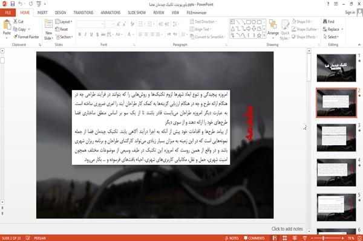This screenshot has height=241, width=363.
Task: Click Replace in the Editing group
Action: tap(333, 30)
